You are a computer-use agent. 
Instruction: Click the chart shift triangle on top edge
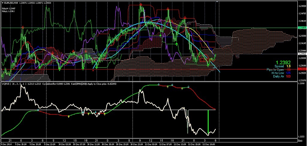(x=217, y=2)
